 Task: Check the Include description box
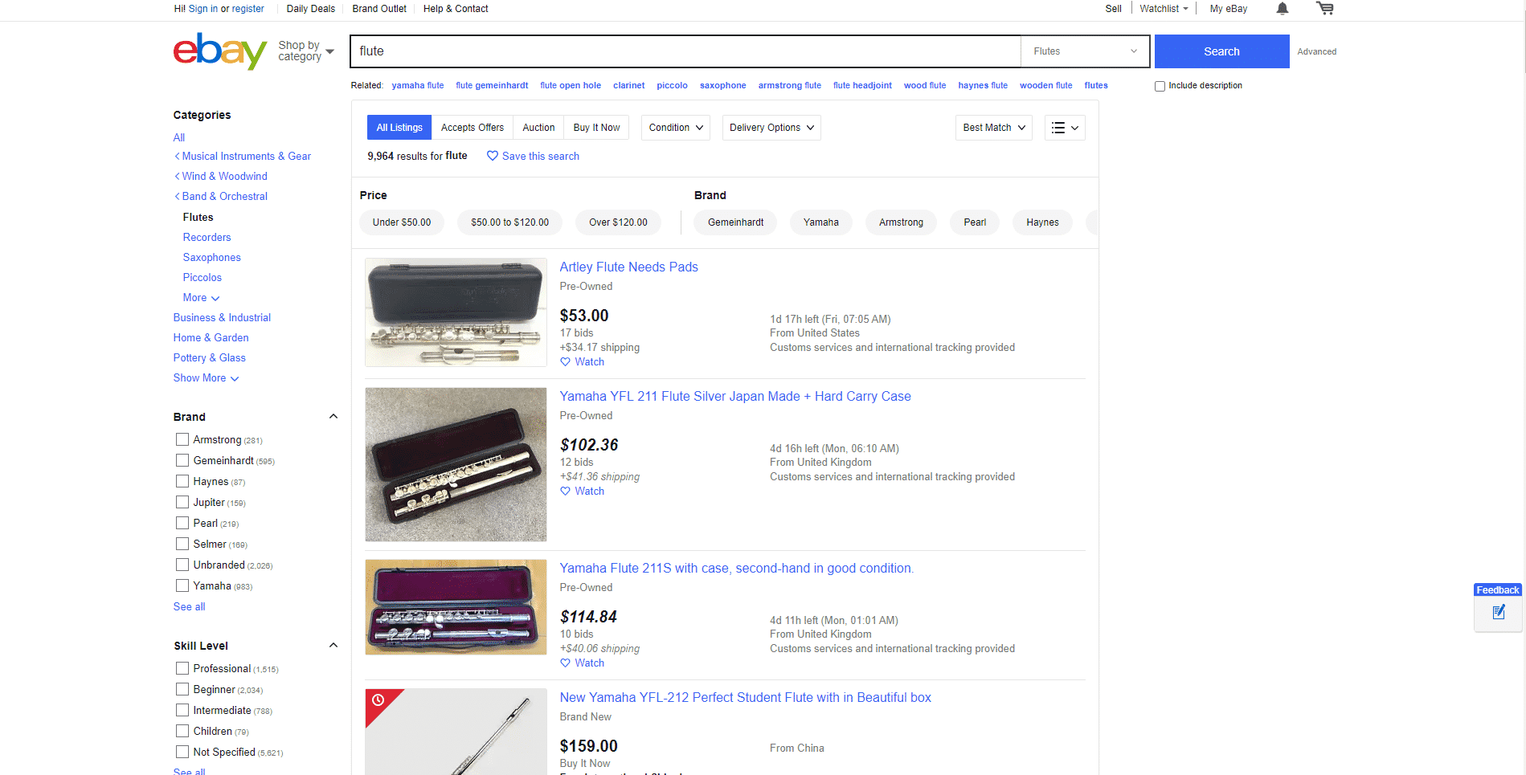click(x=1160, y=86)
